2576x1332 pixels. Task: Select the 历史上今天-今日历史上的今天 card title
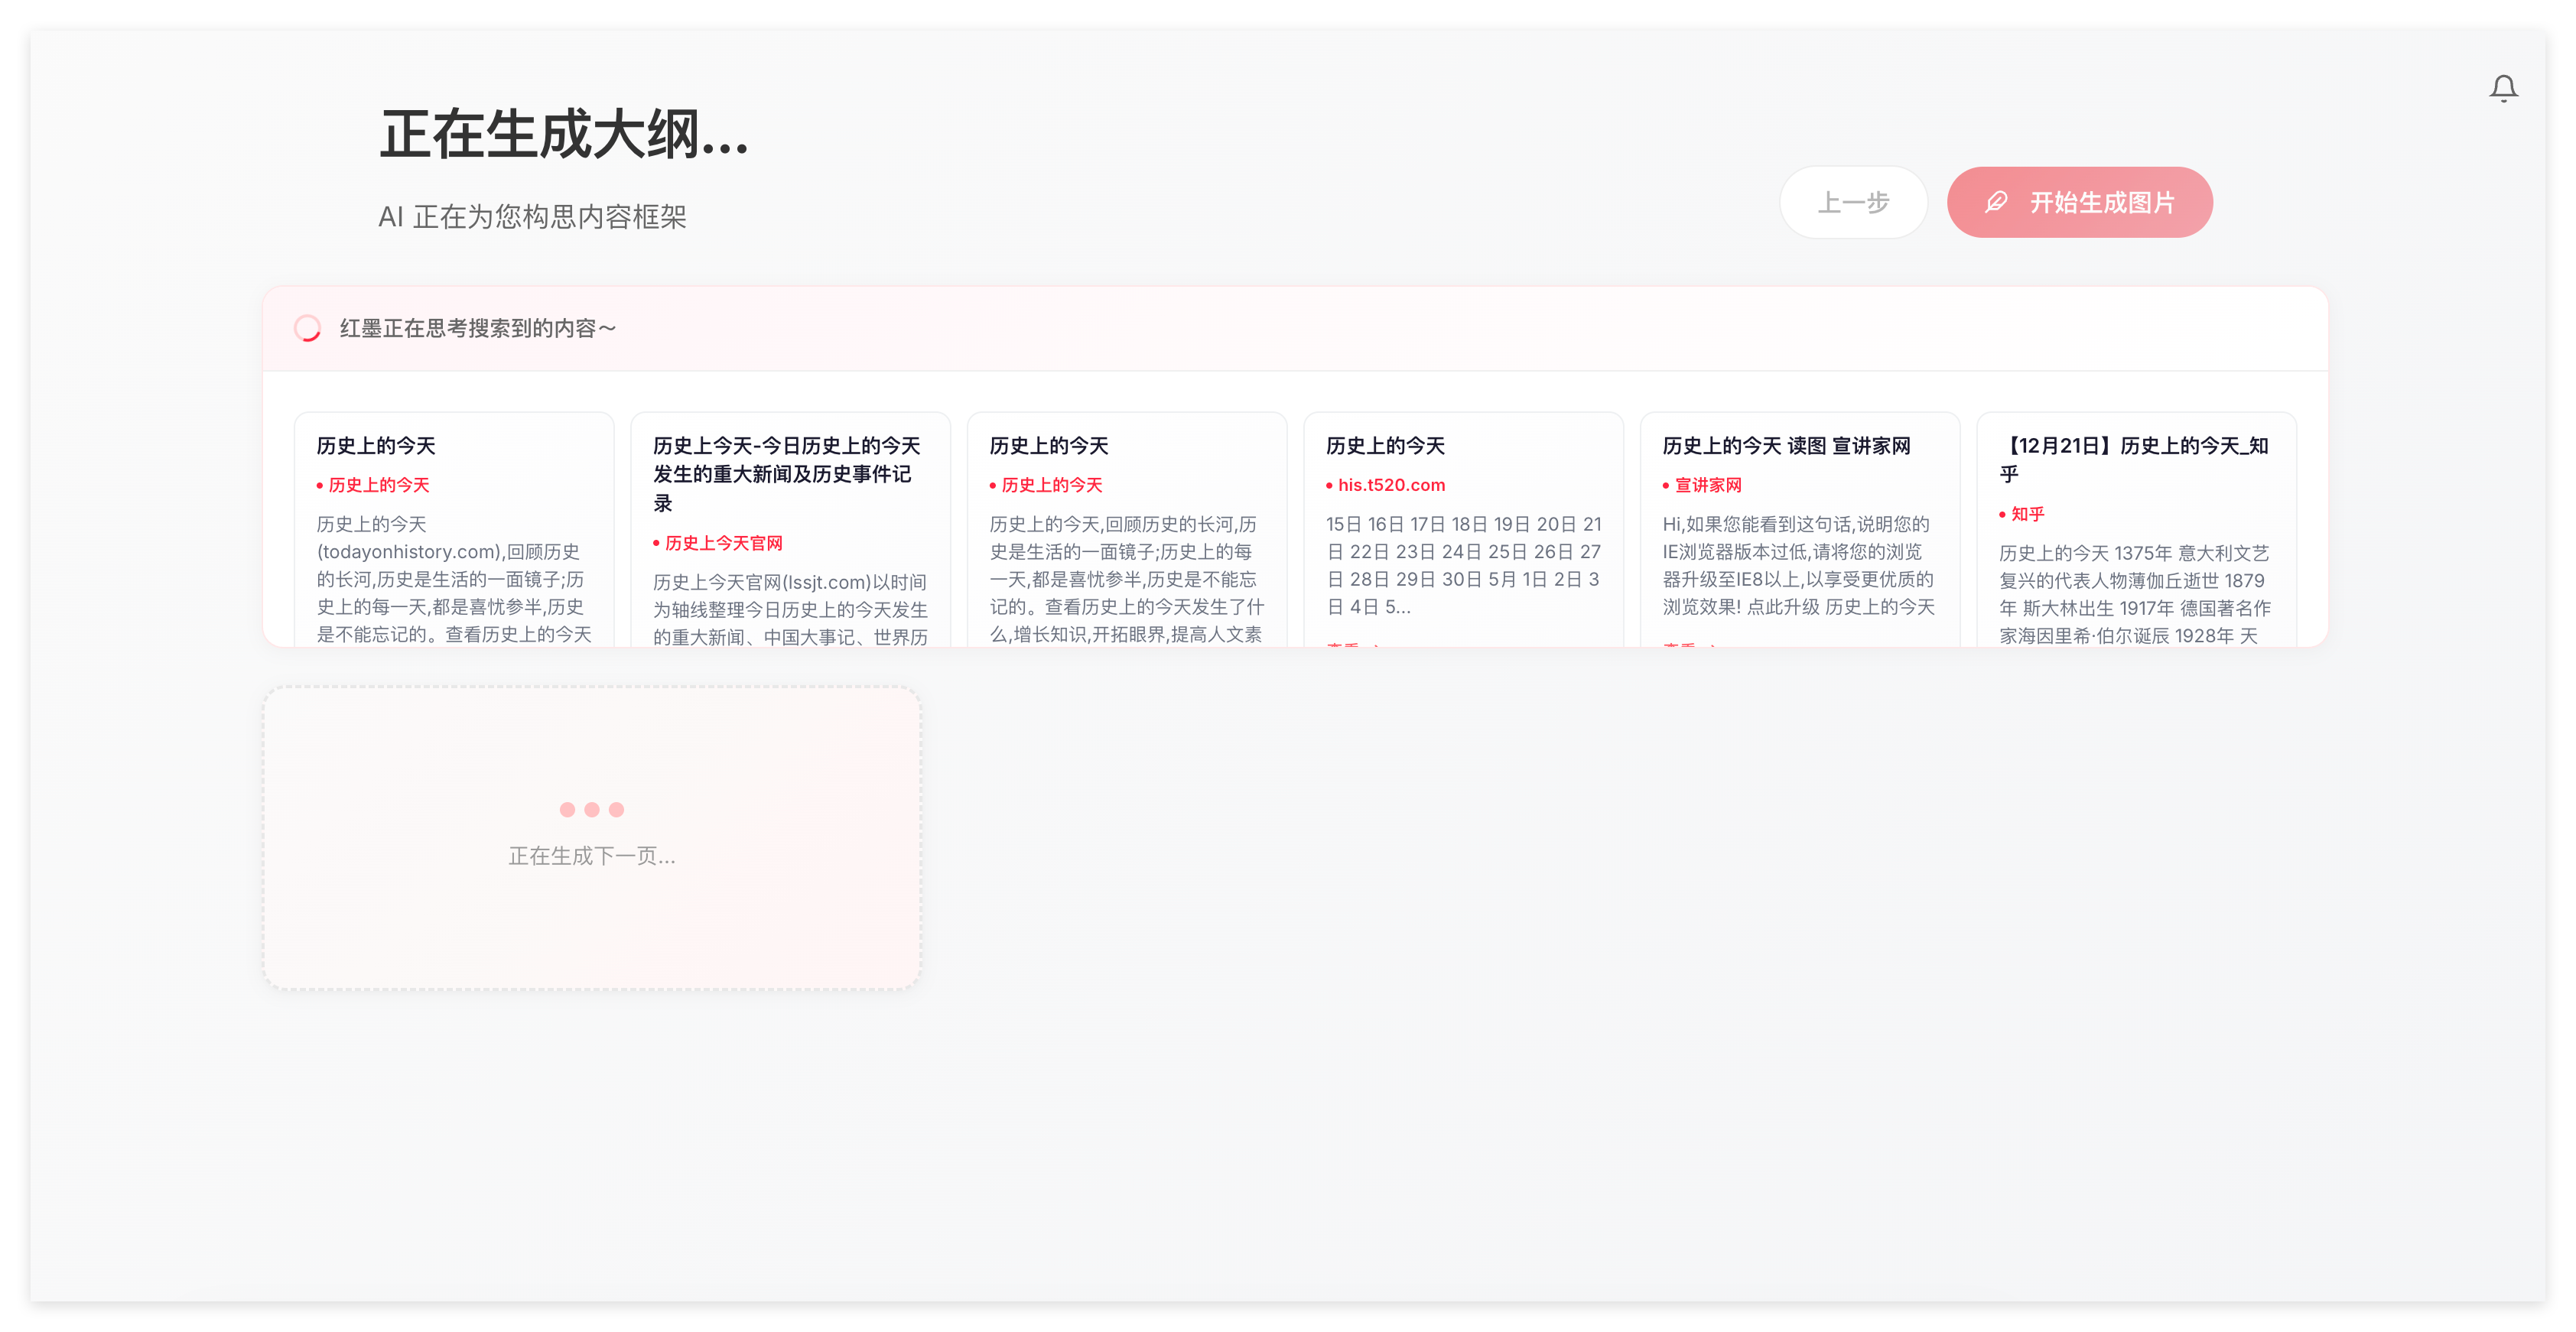click(787, 474)
